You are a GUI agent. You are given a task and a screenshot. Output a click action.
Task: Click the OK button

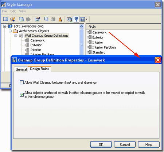click(101, 144)
